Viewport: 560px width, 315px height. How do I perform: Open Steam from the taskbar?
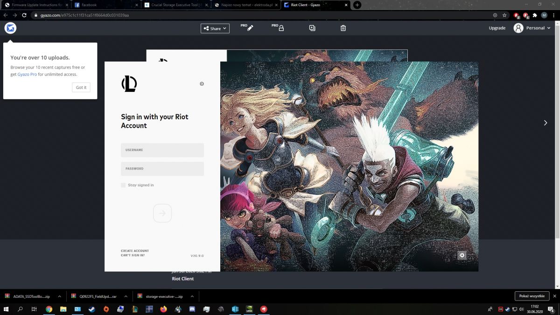pos(92,309)
